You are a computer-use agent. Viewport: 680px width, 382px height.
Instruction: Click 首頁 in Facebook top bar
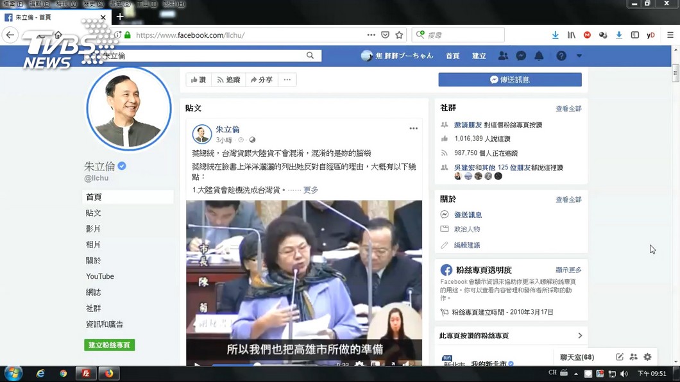click(452, 56)
